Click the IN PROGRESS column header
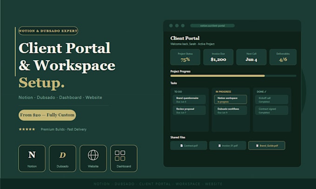Viewport: 316px width, 189px height. [x=224, y=92]
